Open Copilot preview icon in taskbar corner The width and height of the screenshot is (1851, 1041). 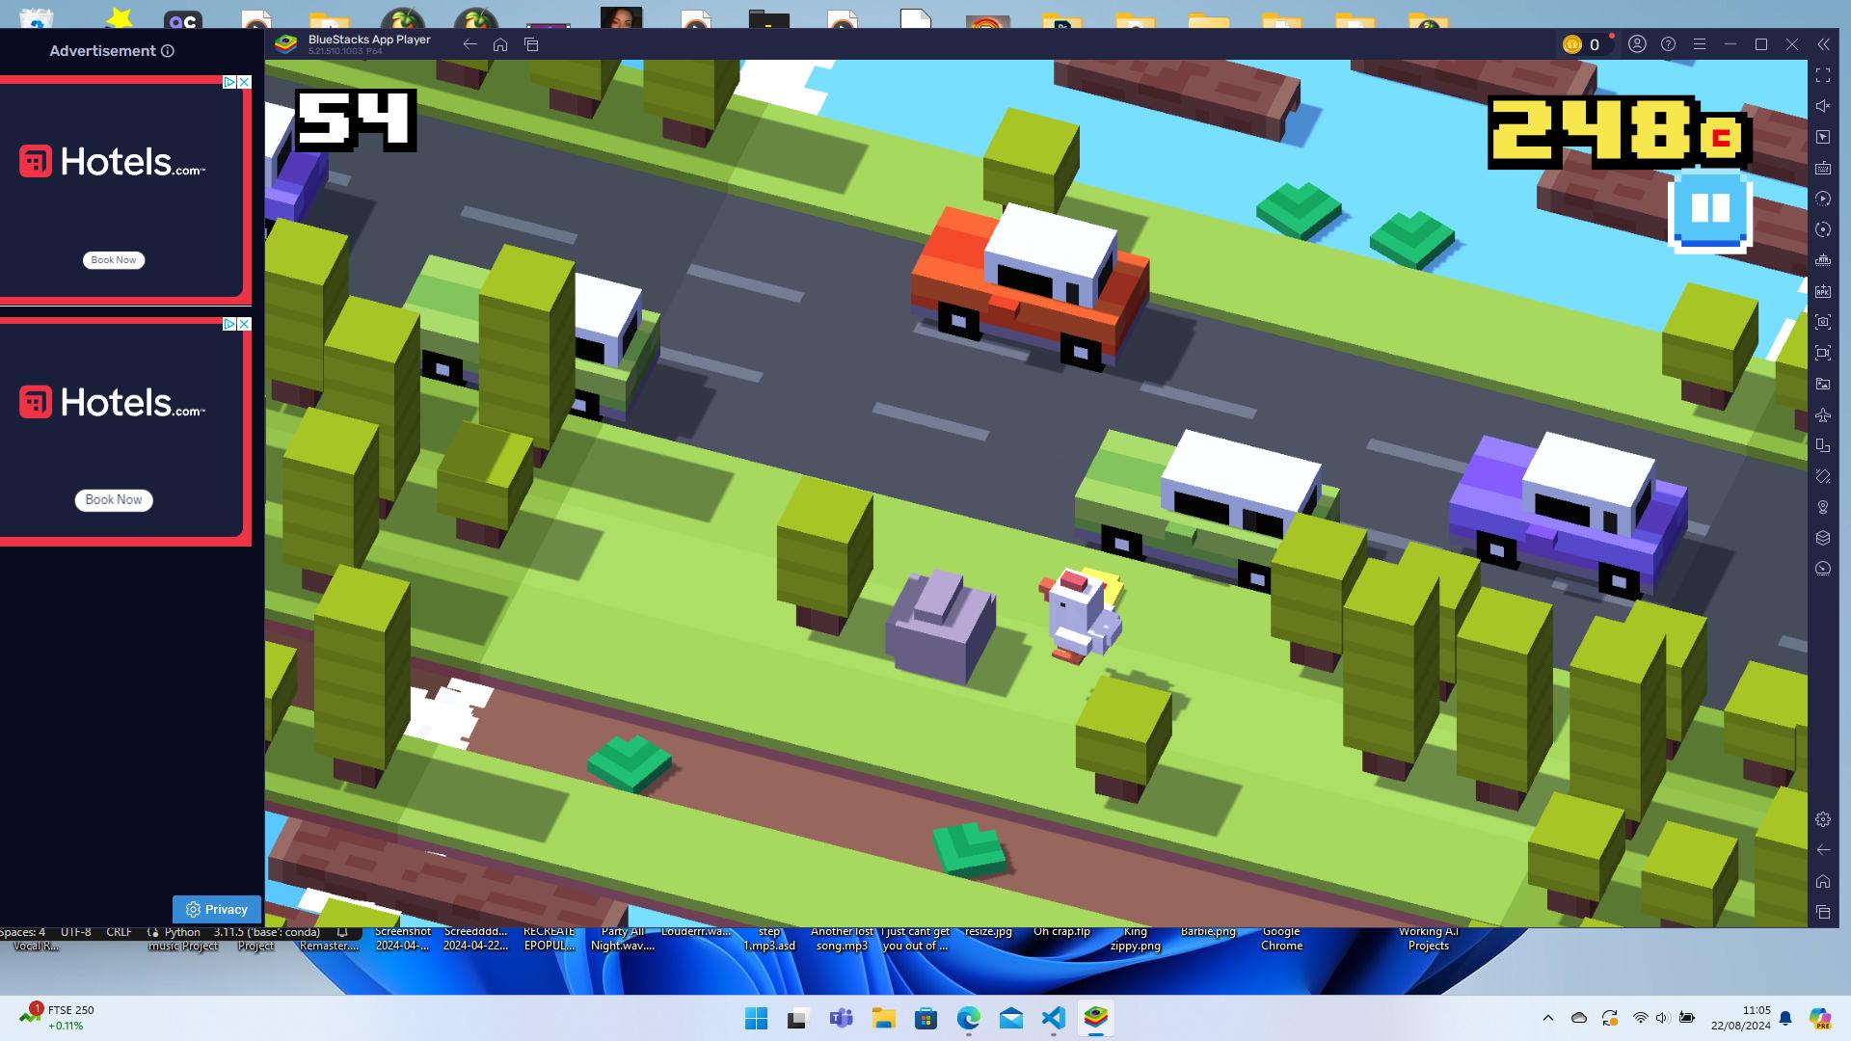pyautogui.click(x=1819, y=1018)
